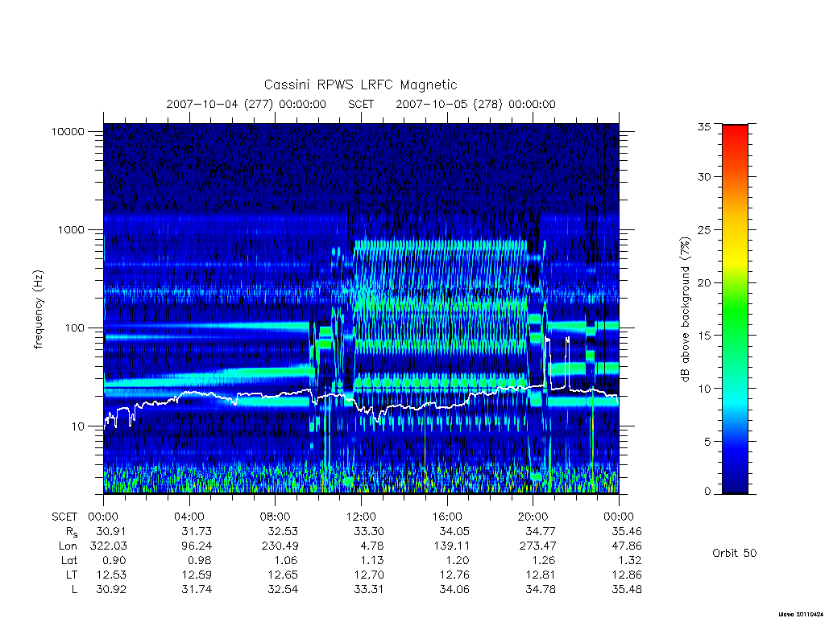
Task: Click colorbar tick value 35
Action: point(703,126)
